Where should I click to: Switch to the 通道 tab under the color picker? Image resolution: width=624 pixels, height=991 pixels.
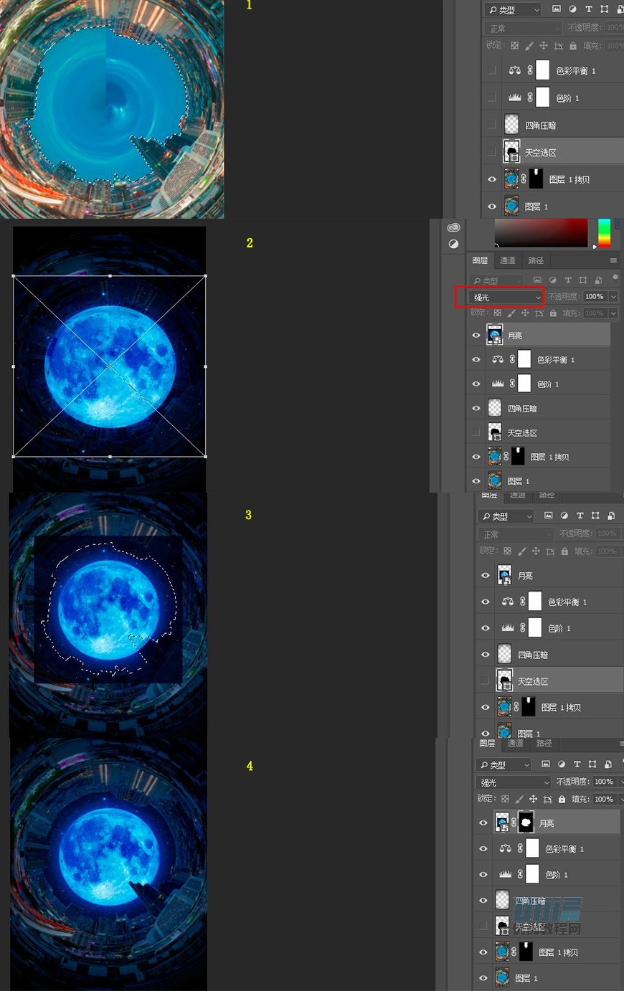(508, 260)
